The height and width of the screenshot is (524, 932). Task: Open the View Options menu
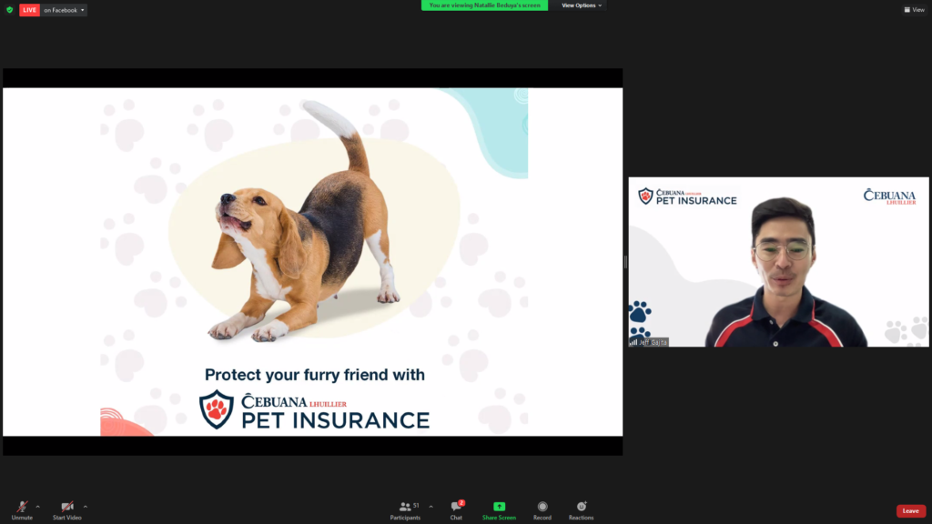click(x=582, y=5)
